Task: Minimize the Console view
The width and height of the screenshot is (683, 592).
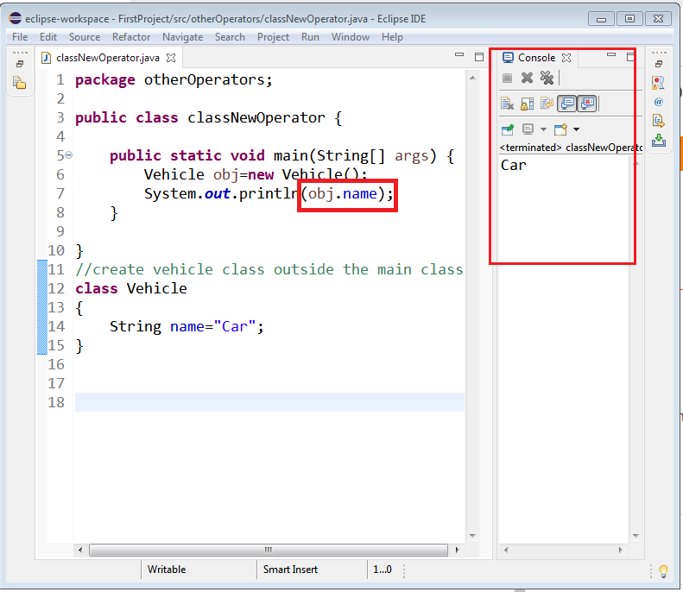Action: click(x=611, y=55)
